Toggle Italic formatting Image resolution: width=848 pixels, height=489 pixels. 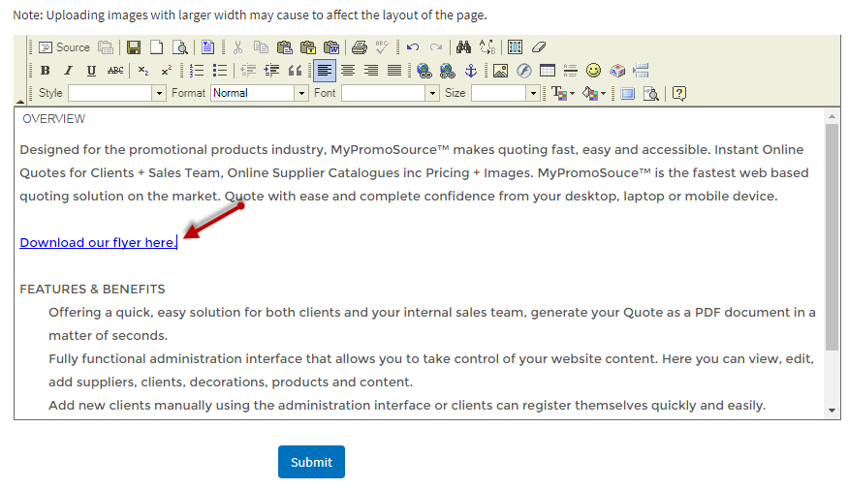coord(68,71)
